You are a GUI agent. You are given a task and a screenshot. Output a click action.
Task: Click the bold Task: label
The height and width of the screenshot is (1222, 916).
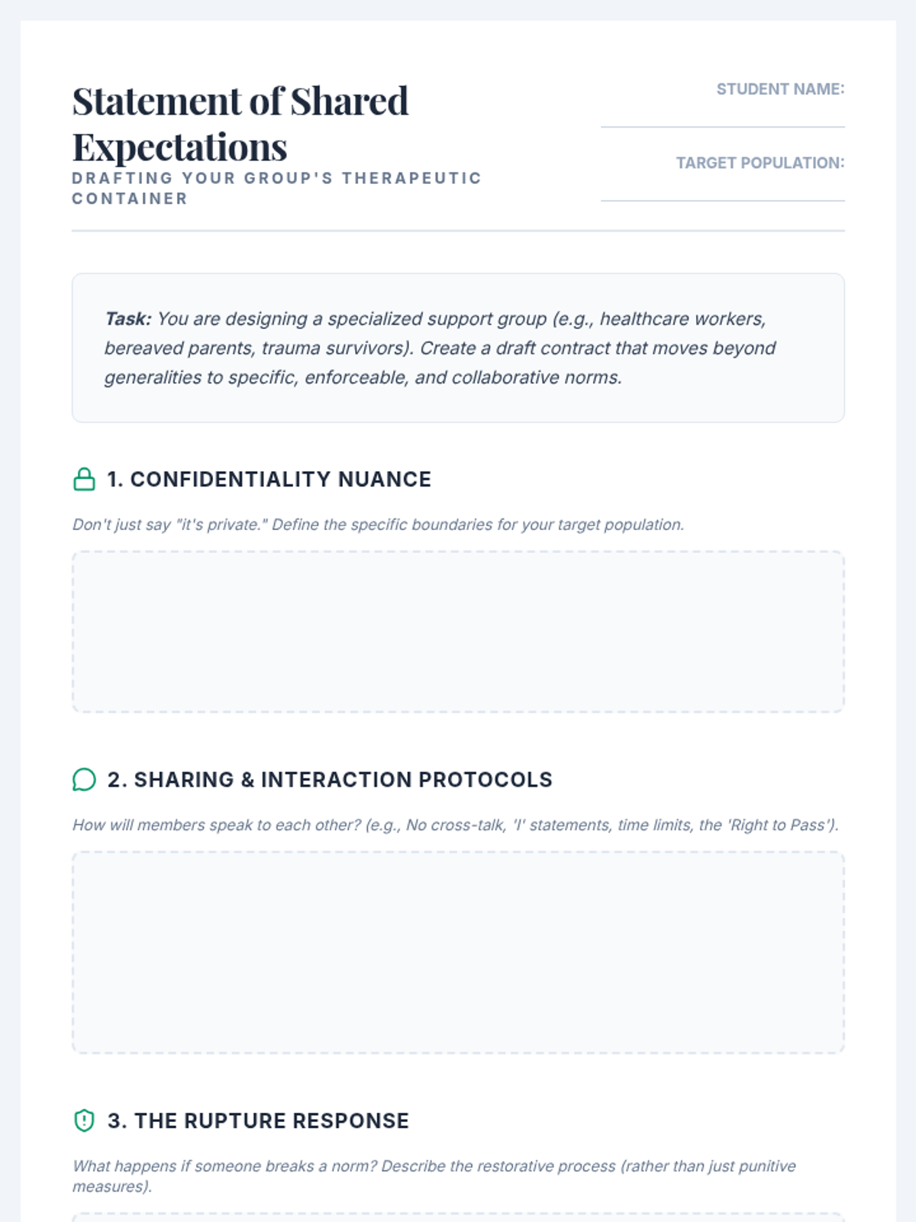click(x=127, y=318)
